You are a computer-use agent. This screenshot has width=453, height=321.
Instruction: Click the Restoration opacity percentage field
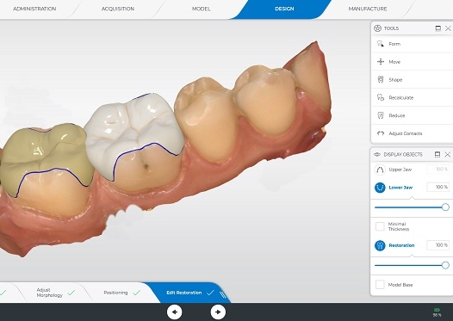(x=438, y=245)
